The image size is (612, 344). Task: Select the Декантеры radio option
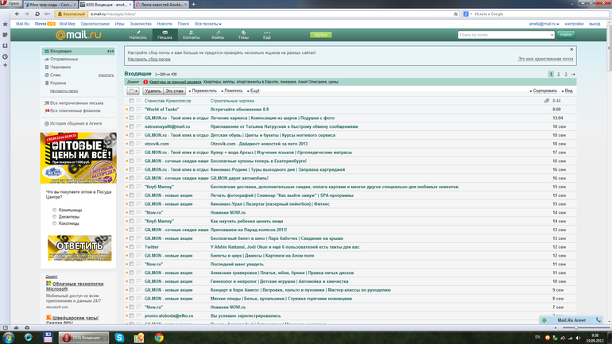54,217
